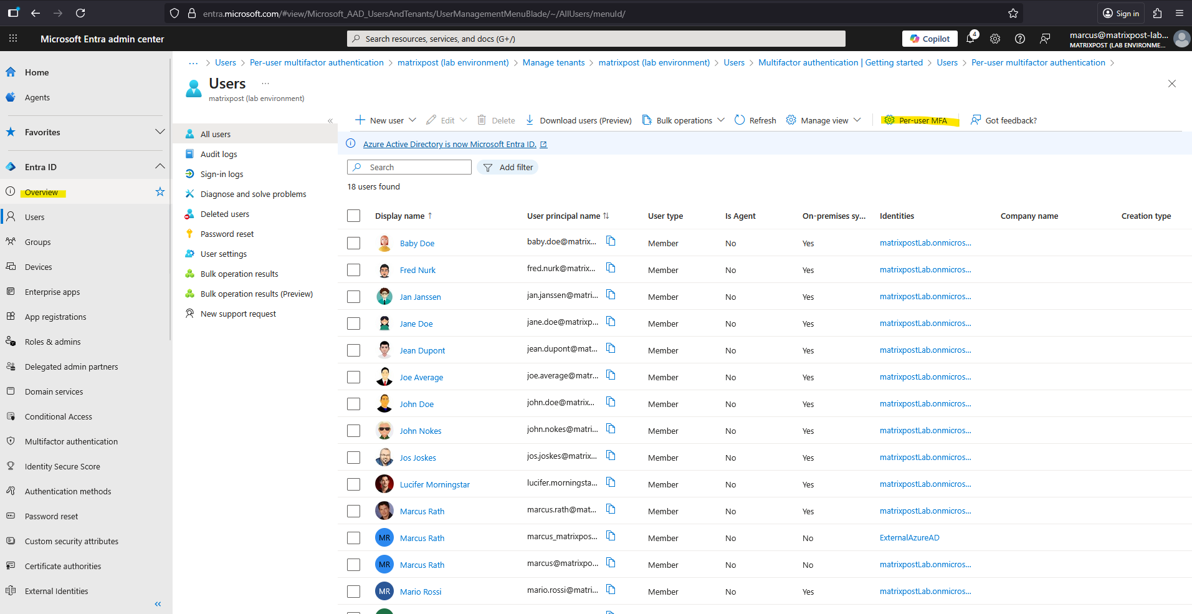
Task: Copy Baby Doe's user principal name
Action: point(611,241)
